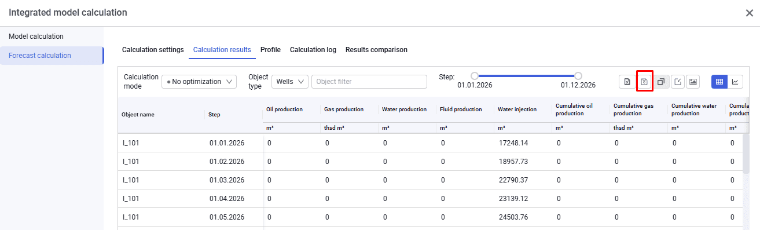Image resolution: width=760 pixels, height=230 pixels.
Task: Click the Object filter input field
Action: [x=369, y=82]
